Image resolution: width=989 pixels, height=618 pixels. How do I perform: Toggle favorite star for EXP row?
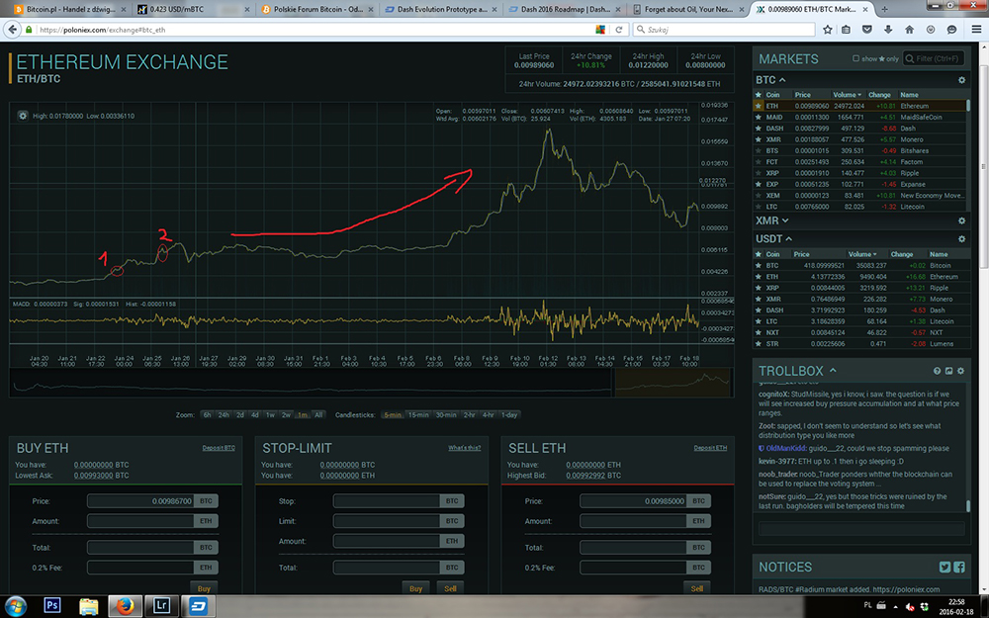point(759,184)
